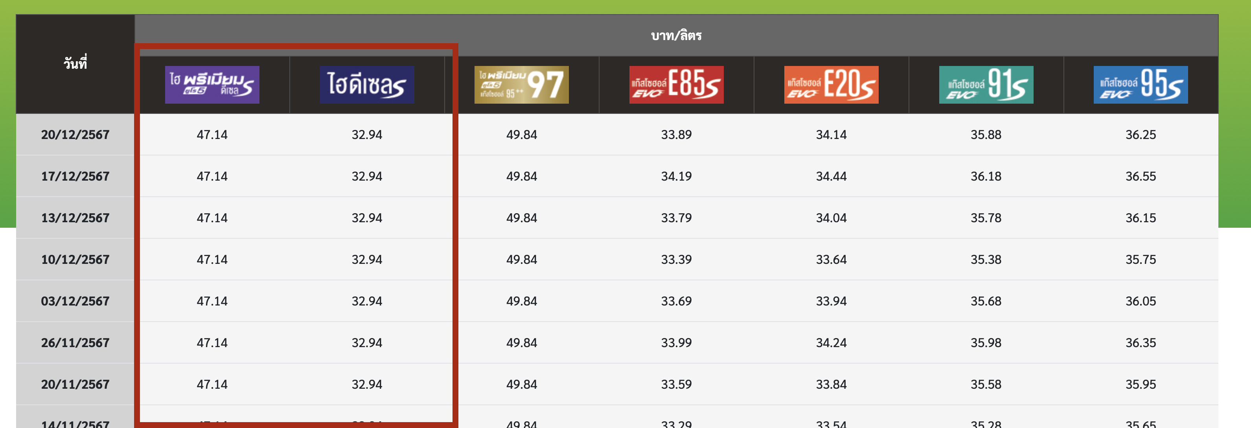Click E85 price 34.19

[676, 176]
